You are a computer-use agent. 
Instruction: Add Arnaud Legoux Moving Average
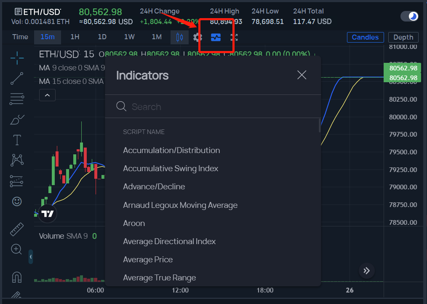(180, 205)
